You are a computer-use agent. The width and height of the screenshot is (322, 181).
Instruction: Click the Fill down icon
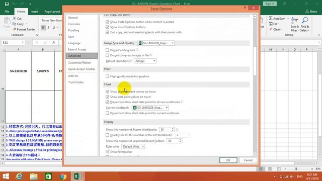tap(271, 24)
